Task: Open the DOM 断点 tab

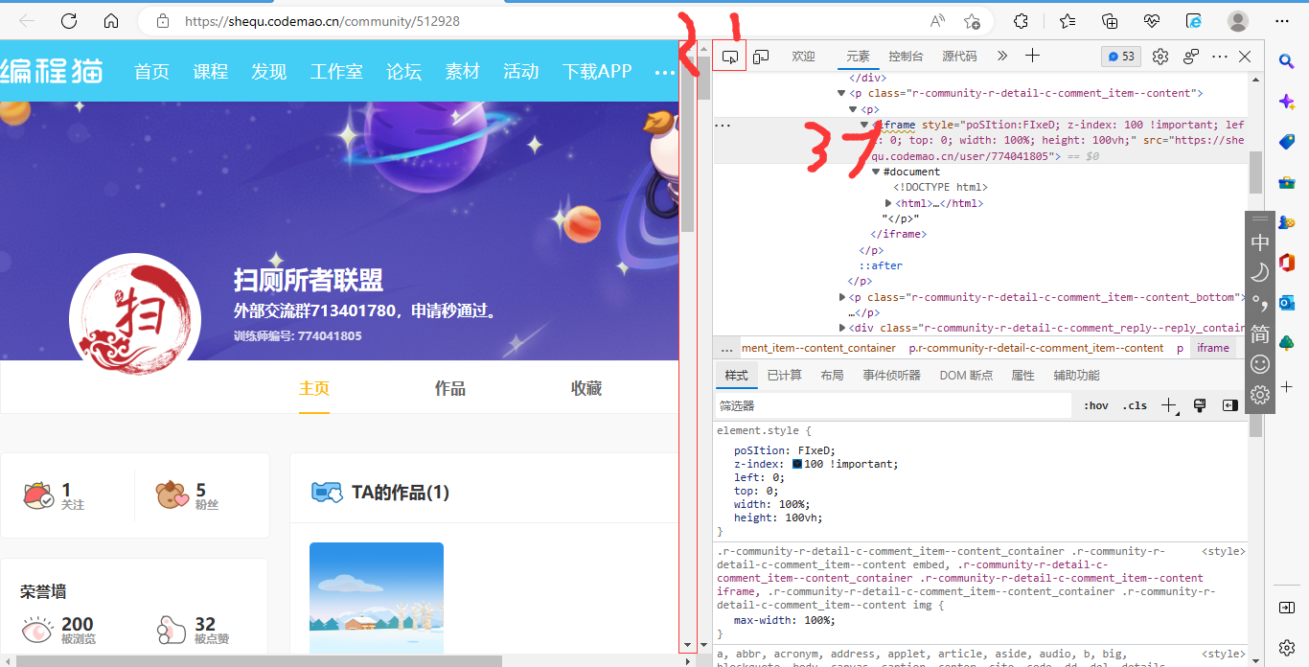Action: tap(966, 376)
